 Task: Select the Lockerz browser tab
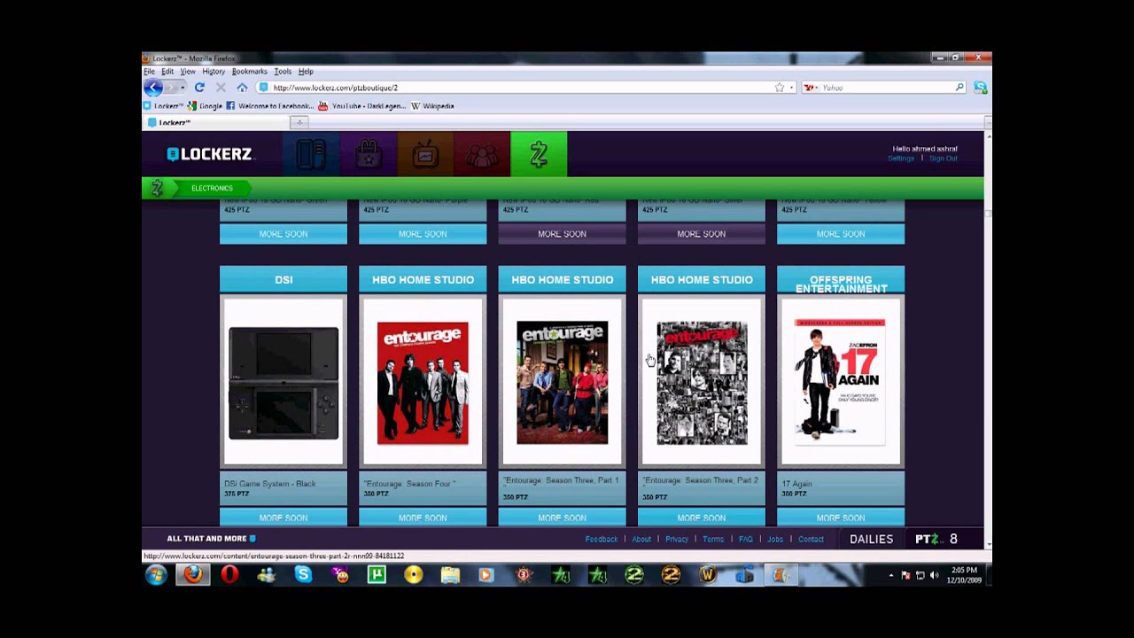click(215, 122)
